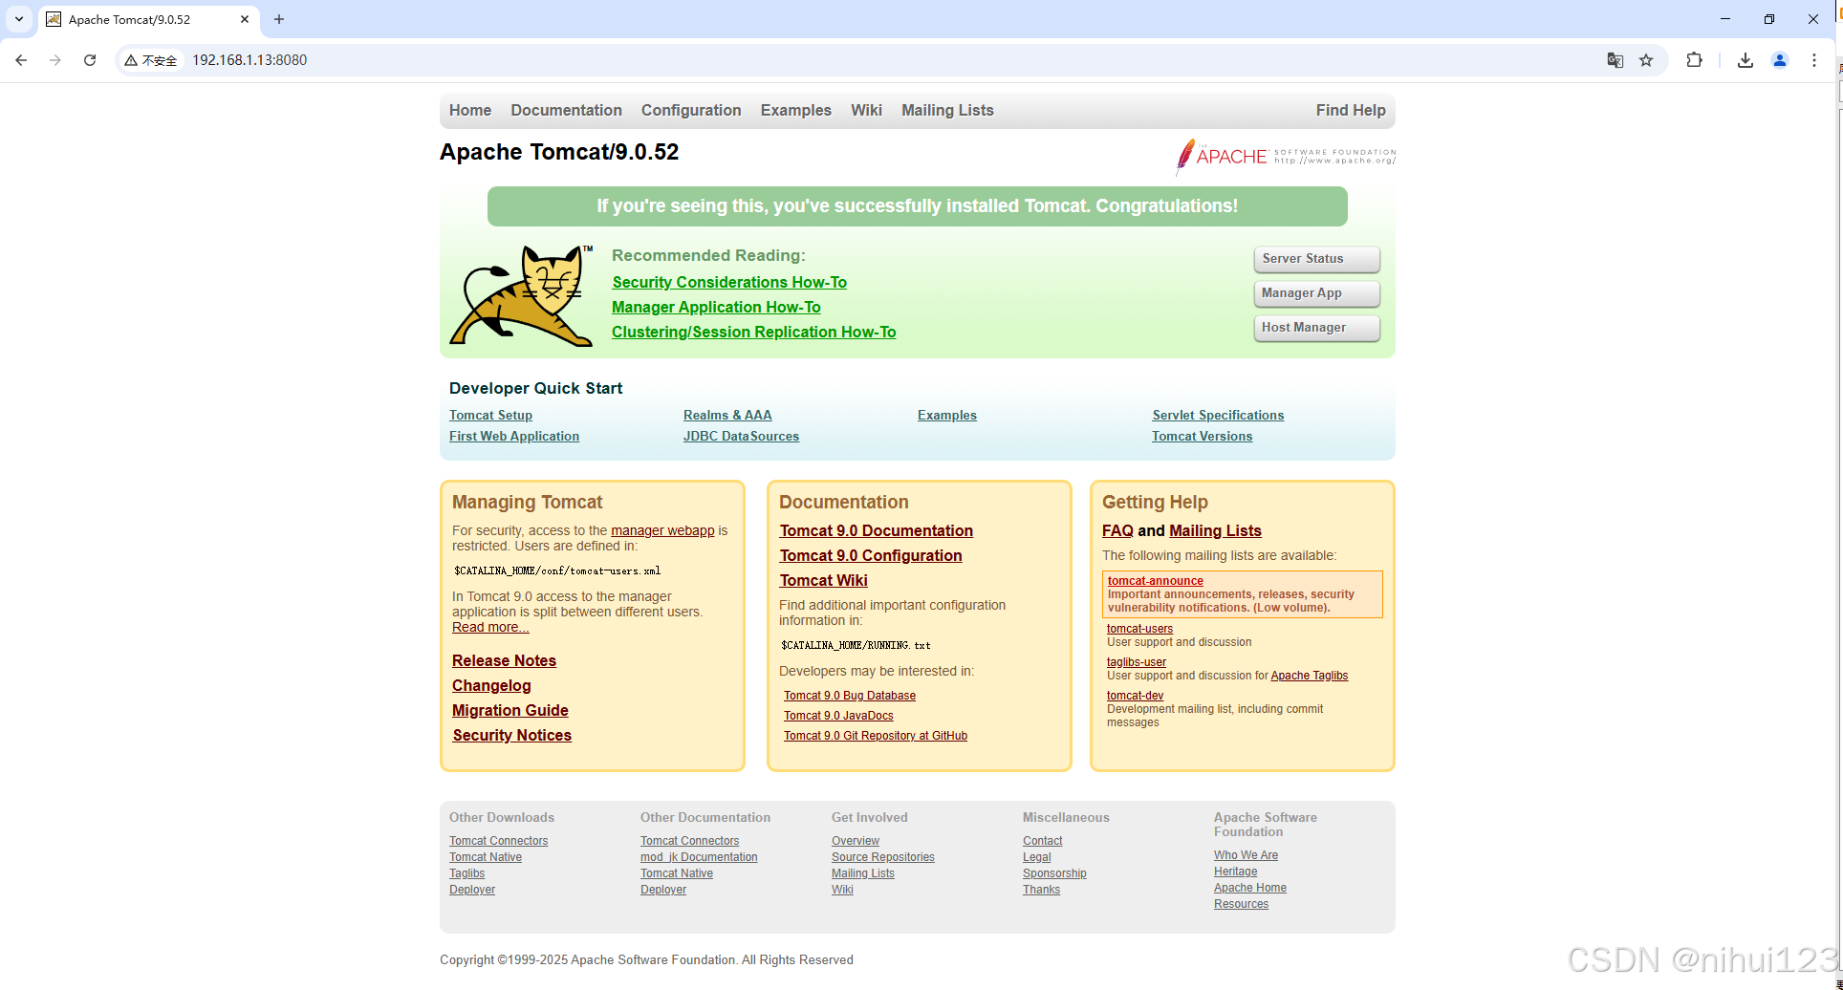Open Tomcat 9.0 JavaDocs link
1843x990 pixels.
click(838, 717)
